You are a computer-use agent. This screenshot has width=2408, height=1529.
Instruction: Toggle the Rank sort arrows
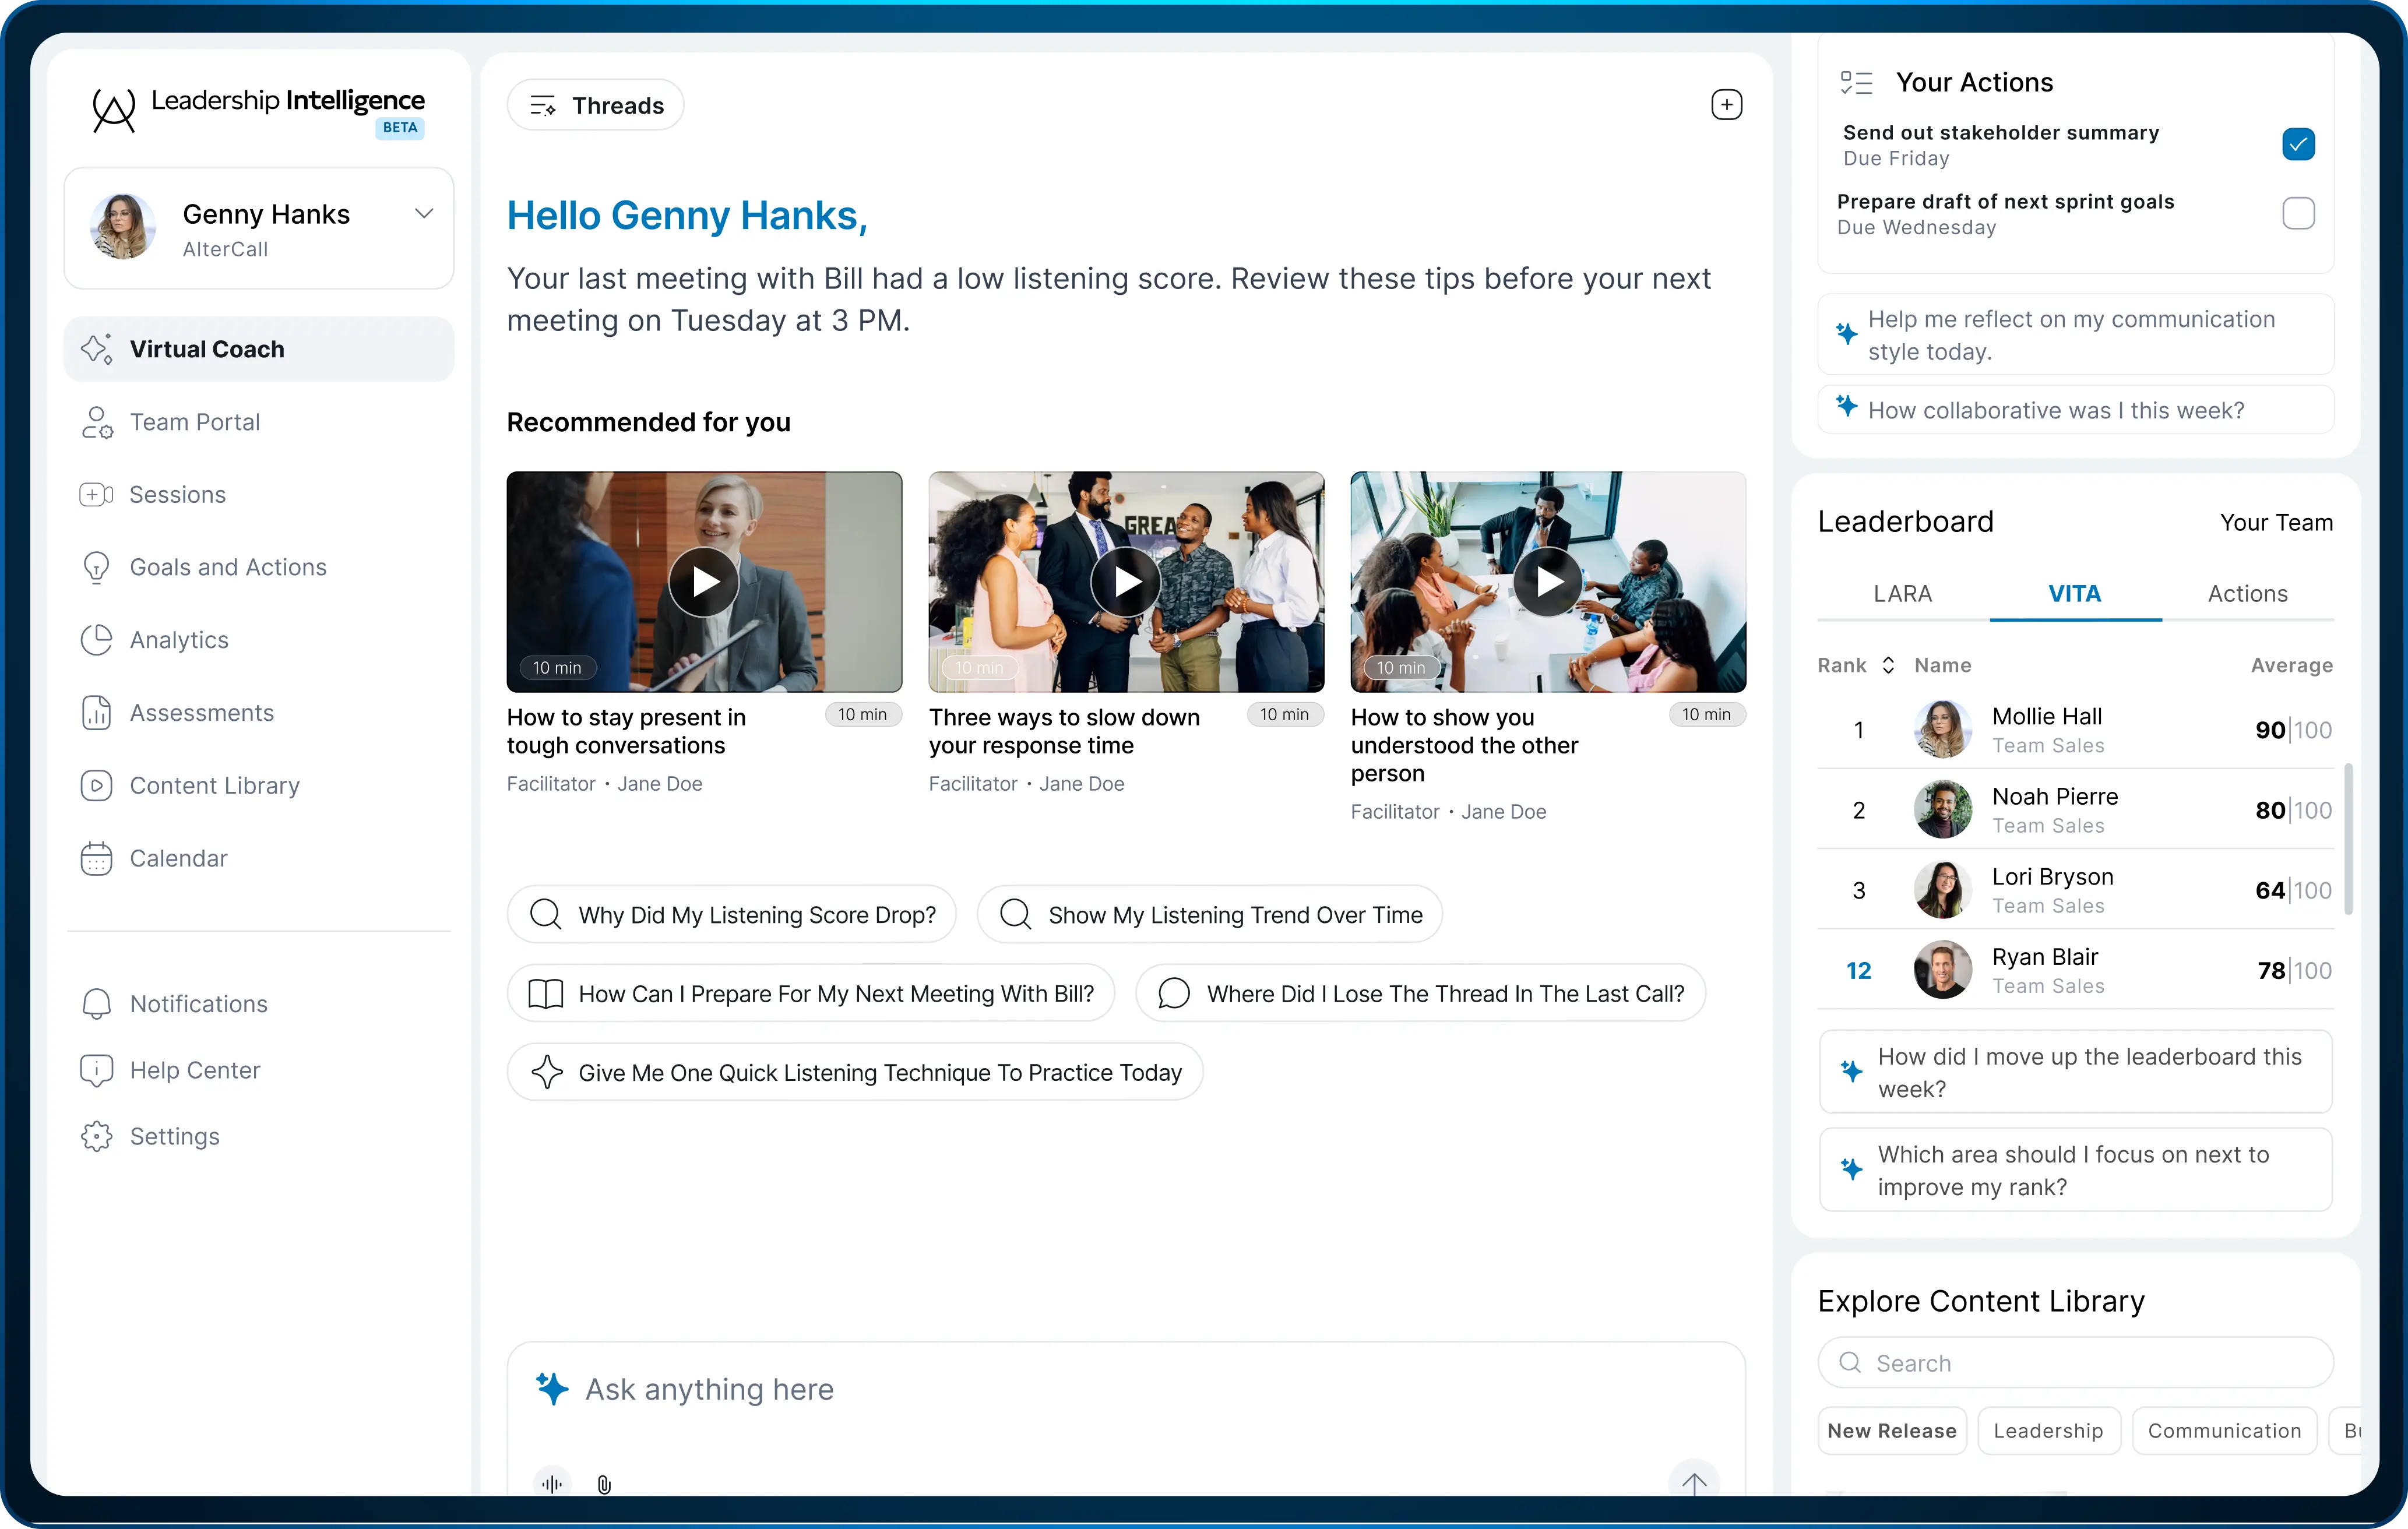1888,665
